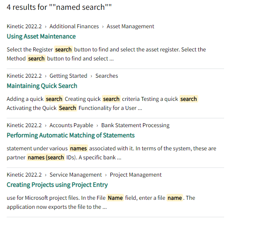This screenshot has height=230, width=257.
Task: Click the Getting Started breadcrumb
Action: pos(68,76)
